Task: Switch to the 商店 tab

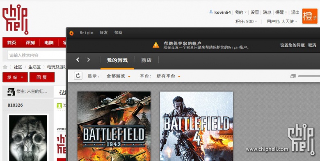Action: point(146,60)
